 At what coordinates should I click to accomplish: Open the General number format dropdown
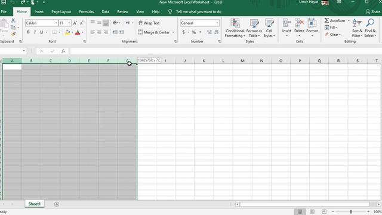[217, 23]
